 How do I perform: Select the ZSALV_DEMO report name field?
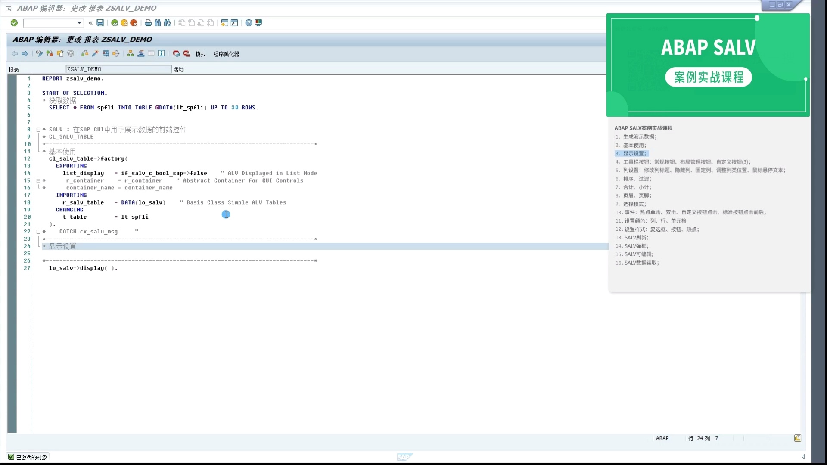tap(118, 69)
